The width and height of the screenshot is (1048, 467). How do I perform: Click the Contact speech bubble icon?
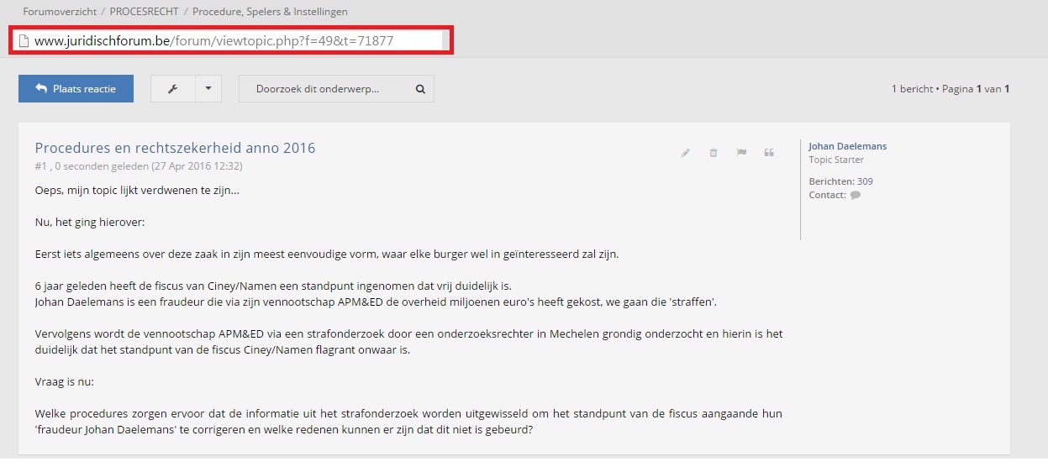[x=856, y=195]
